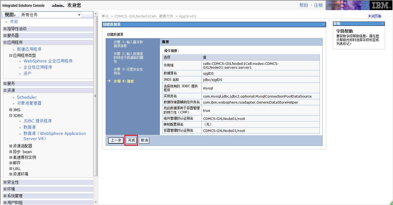Collapse the 应用程序 section
Screen dimensions: 393x205
(x=5, y=42)
